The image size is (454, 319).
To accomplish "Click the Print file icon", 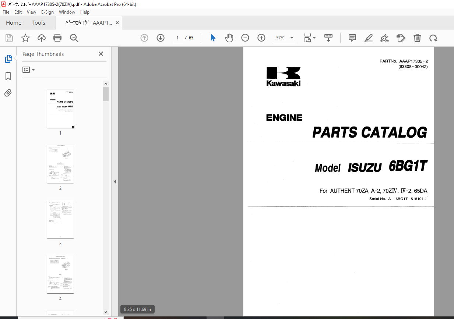I will click(57, 38).
